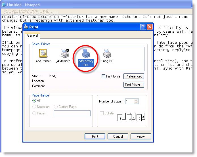Click inside the Number of copies field
The image size is (197, 157).
click(130, 101)
